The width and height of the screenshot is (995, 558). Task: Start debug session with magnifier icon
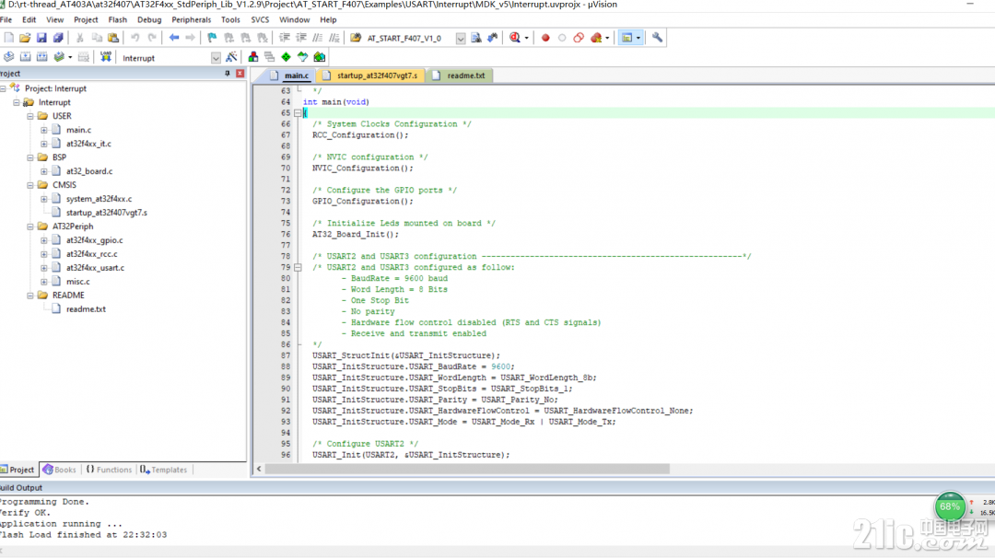pos(515,38)
